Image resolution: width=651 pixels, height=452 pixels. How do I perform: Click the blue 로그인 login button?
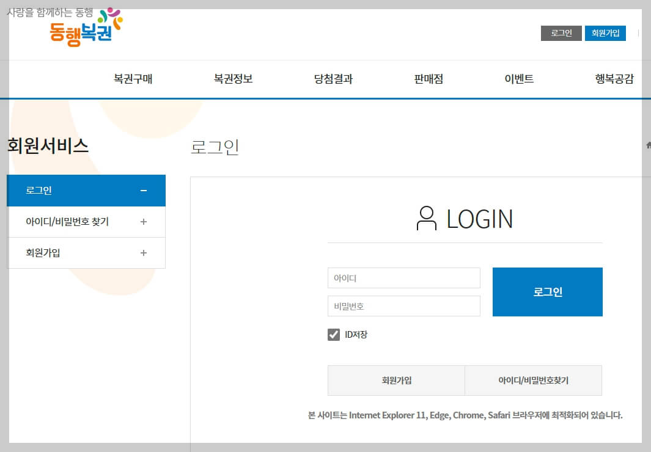pyautogui.click(x=547, y=291)
